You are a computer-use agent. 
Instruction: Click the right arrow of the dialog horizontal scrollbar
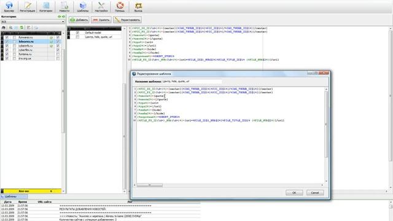(322, 185)
